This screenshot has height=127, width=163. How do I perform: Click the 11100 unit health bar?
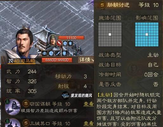(71, 38)
